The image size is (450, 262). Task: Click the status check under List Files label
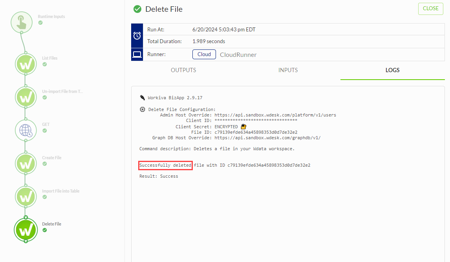tap(45, 64)
